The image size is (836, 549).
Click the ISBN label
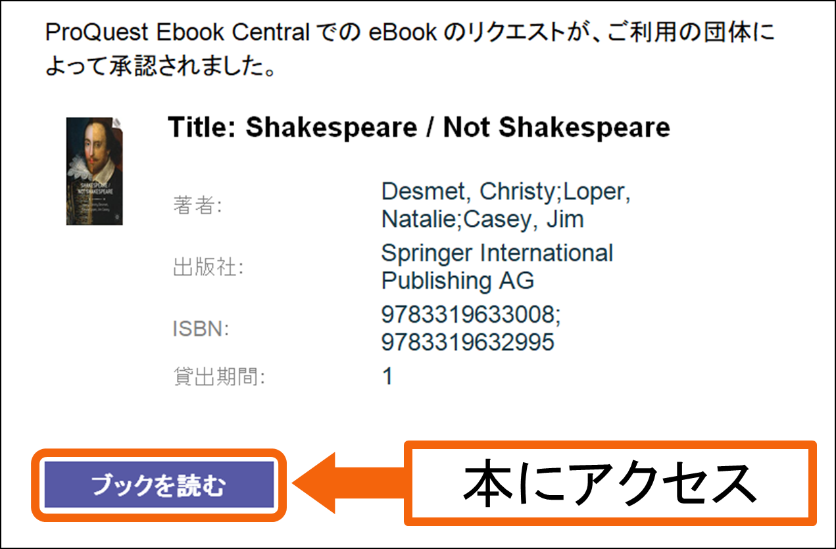[201, 329]
